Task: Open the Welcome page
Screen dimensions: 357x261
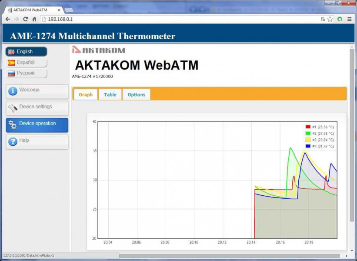Action: pyautogui.click(x=37, y=91)
